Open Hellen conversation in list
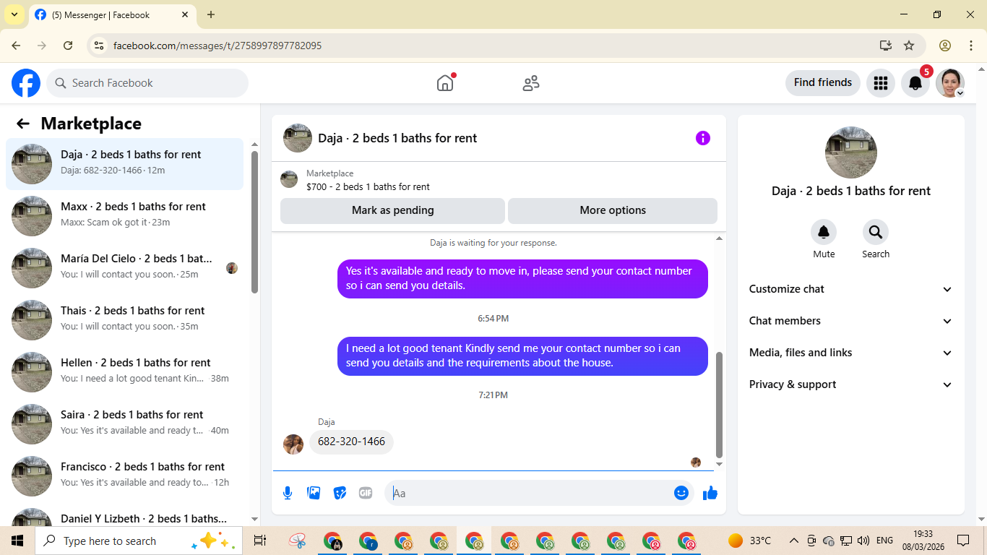The height and width of the screenshot is (555, 987). pos(125,372)
